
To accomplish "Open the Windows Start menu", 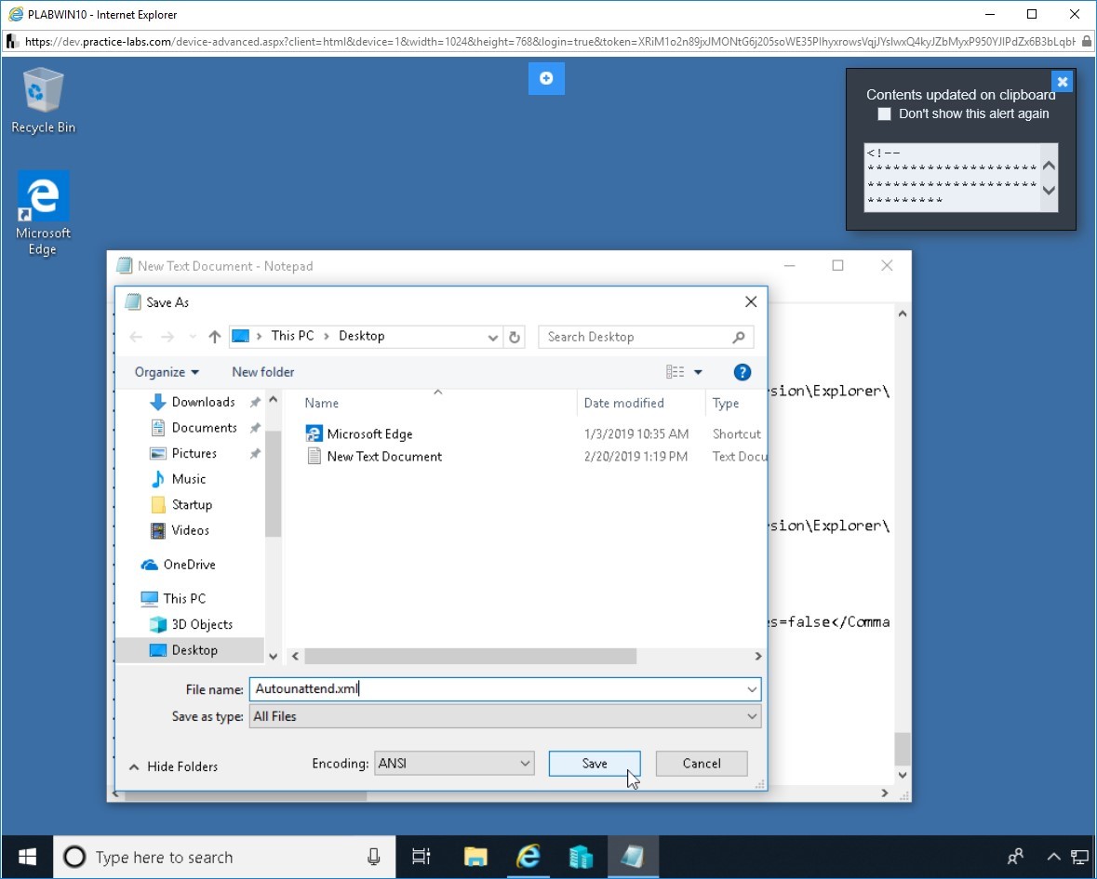I will click(27, 857).
